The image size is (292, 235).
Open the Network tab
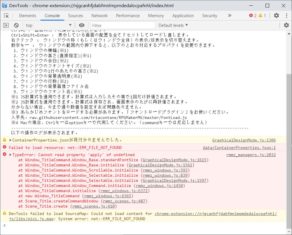point(100,16)
